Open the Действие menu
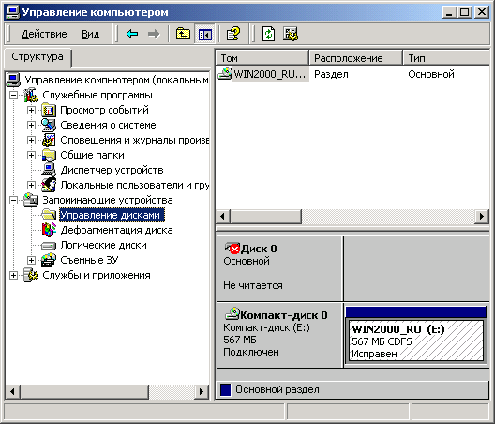 (44, 34)
